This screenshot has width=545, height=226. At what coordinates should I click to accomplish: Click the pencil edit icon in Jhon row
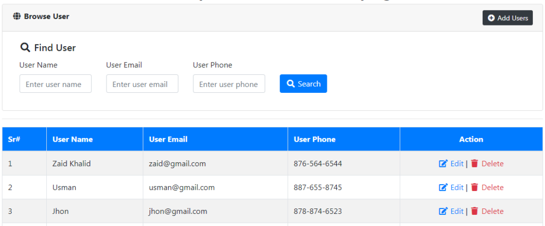(x=443, y=212)
